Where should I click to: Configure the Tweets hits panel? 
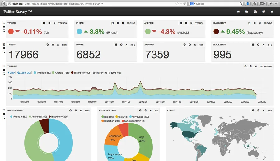[x=53, y=45]
